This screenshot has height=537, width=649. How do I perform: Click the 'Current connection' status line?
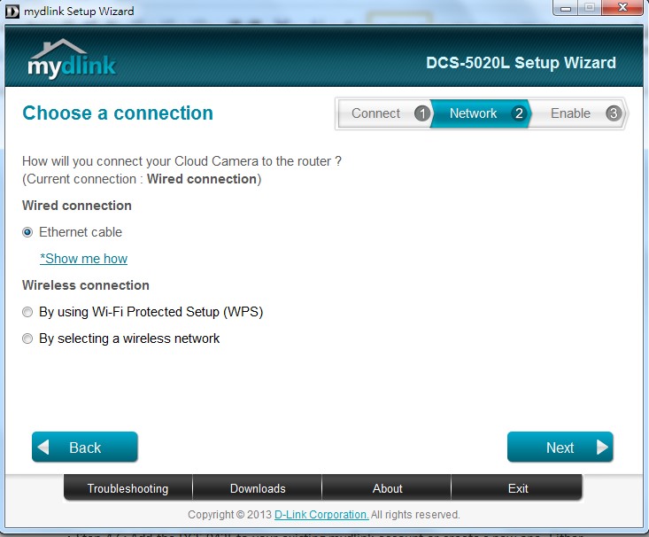tap(142, 179)
